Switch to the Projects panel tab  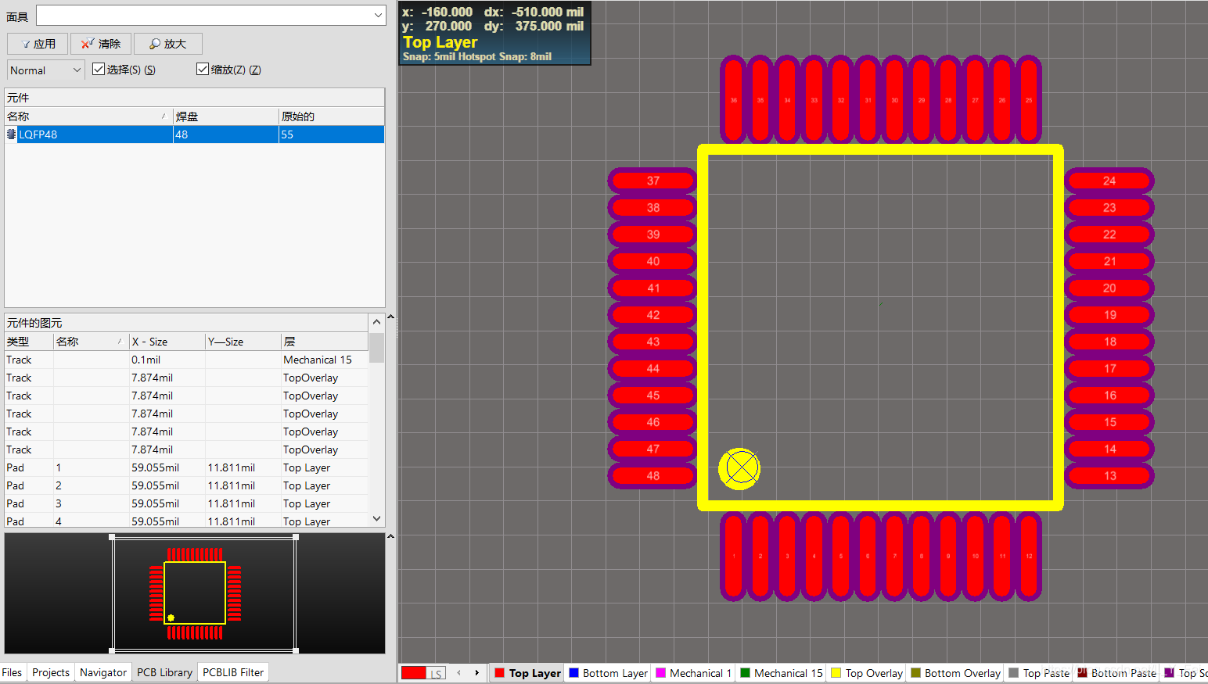(x=51, y=672)
